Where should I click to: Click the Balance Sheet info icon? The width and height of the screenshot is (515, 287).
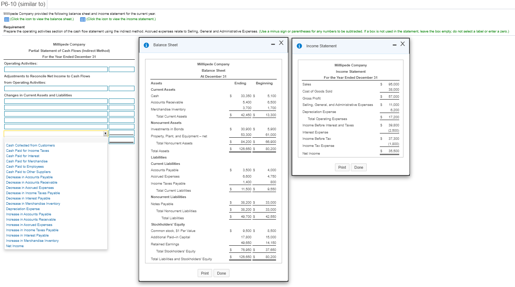point(146,45)
